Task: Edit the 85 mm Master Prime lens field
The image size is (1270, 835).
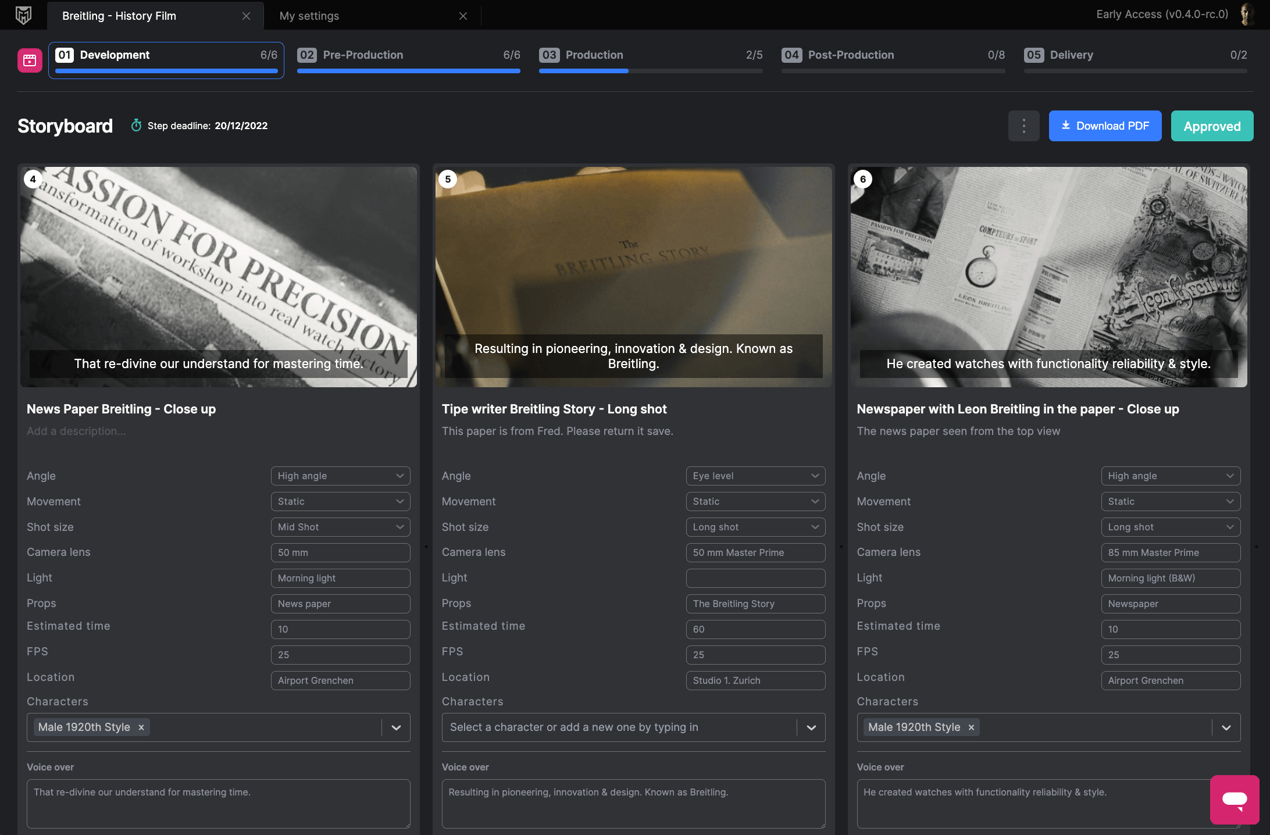Action: click(x=1171, y=552)
